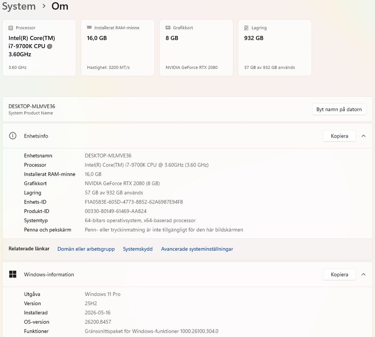Go back to System breadcrumb
Image resolution: width=375 pixels, height=337 pixels.
19,6
